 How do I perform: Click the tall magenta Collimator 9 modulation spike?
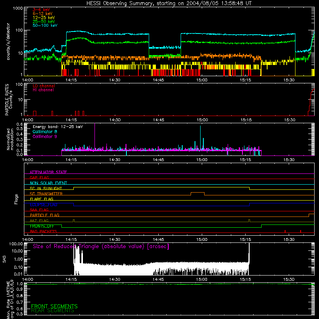pos(95,137)
